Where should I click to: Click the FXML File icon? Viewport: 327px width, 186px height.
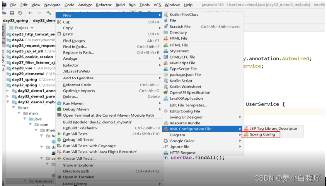click(166, 38)
